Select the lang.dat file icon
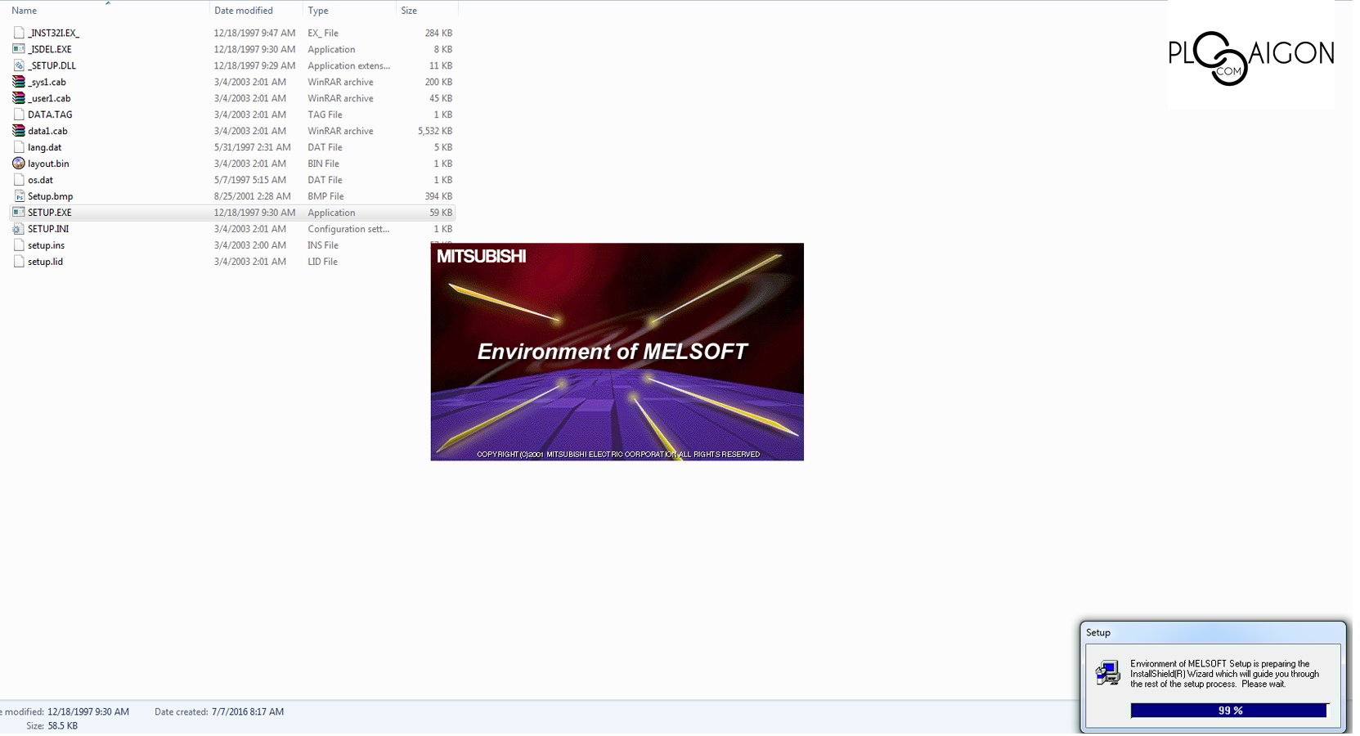 coord(19,147)
